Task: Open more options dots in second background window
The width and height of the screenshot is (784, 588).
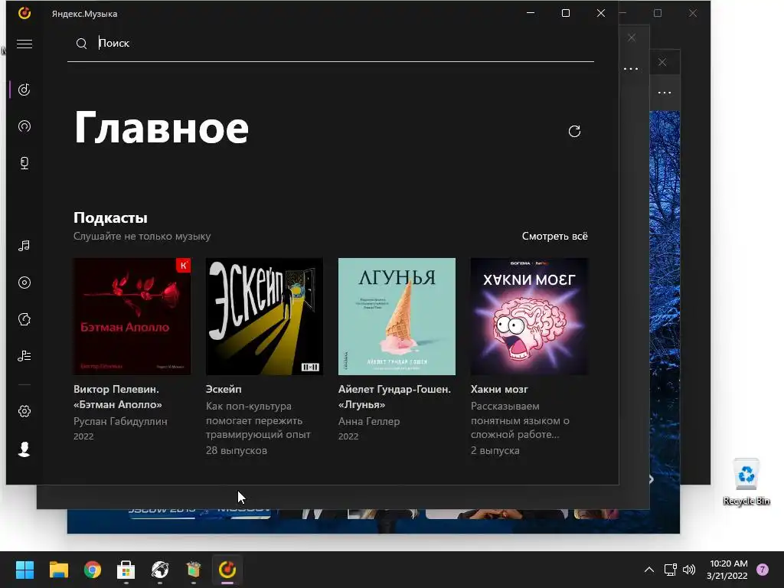Action: (631, 68)
